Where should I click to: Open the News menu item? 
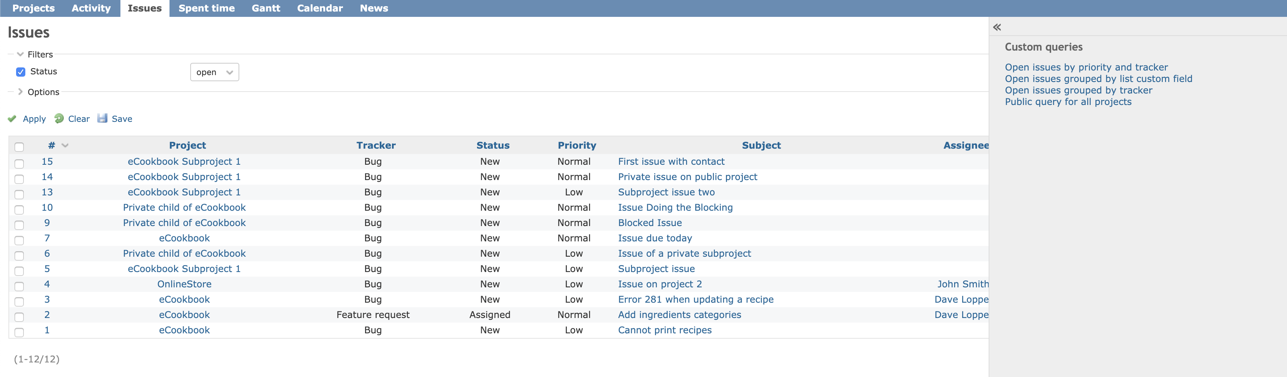[x=374, y=8]
